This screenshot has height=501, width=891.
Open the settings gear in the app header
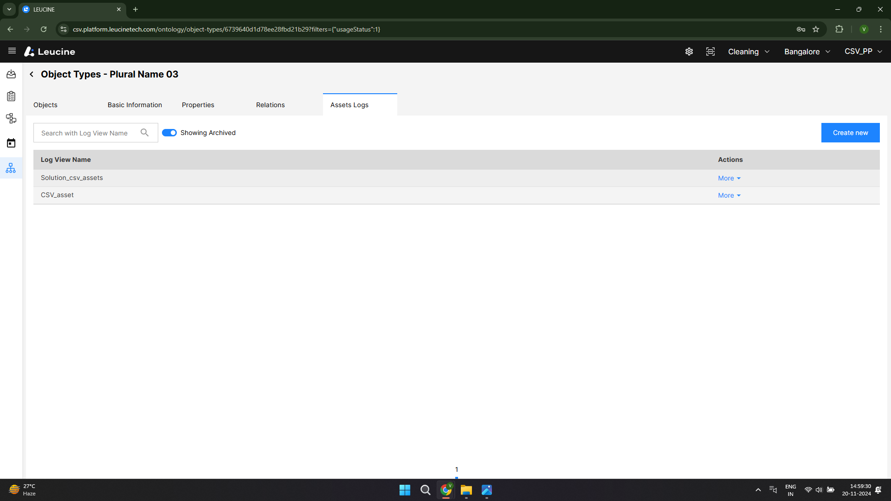point(689,51)
